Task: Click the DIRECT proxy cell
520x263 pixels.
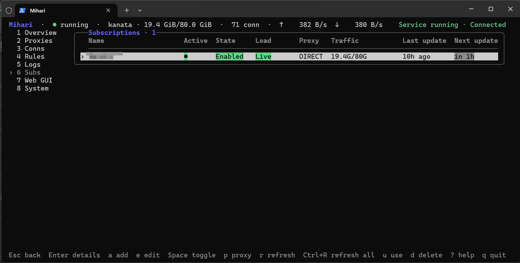Action: 311,56
